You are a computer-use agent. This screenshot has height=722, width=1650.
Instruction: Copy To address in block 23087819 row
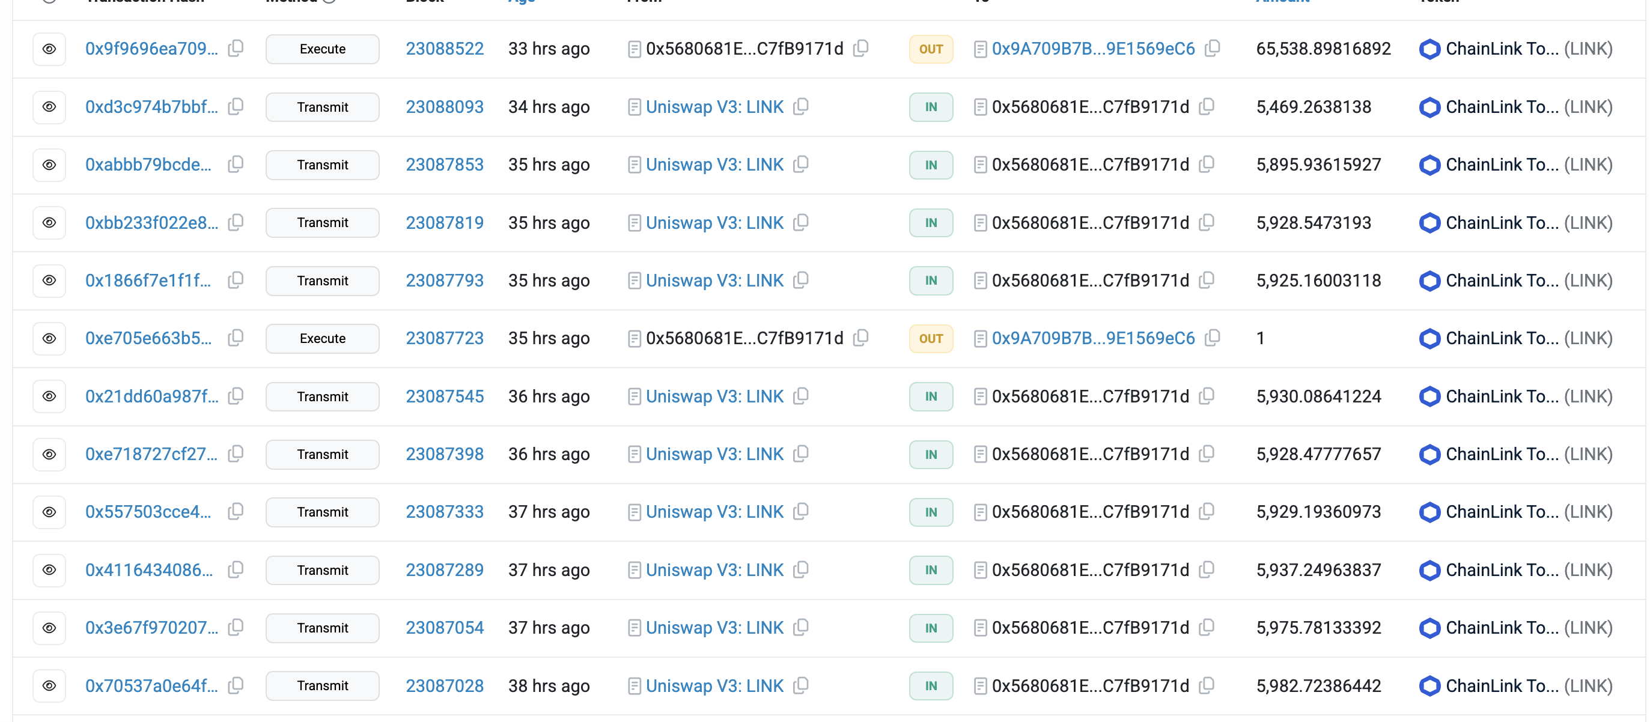point(1207,222)
